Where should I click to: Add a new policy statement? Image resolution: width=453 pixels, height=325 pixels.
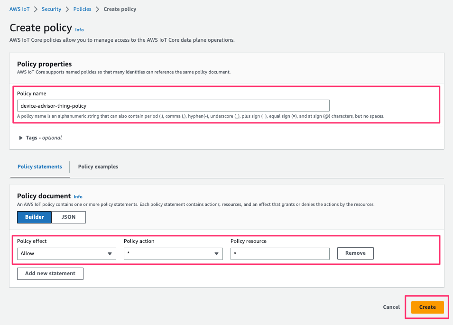coord(50,273)
